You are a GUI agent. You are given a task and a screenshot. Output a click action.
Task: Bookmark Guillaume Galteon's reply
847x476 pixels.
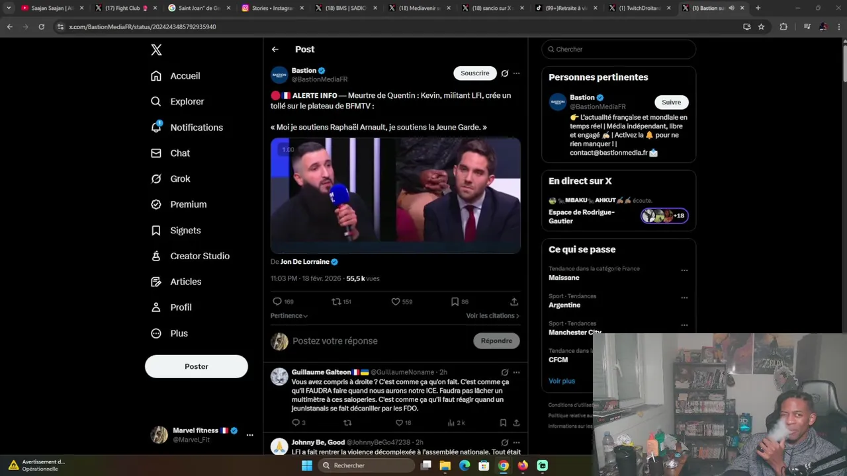point(503,423)
